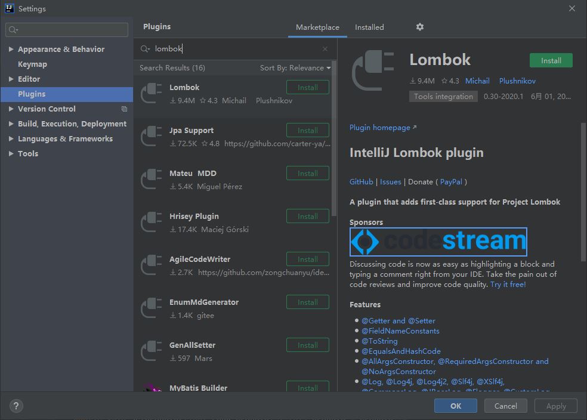Switch to the Marketplace tab
Screen dimensions: 587x420
point(317,27)
